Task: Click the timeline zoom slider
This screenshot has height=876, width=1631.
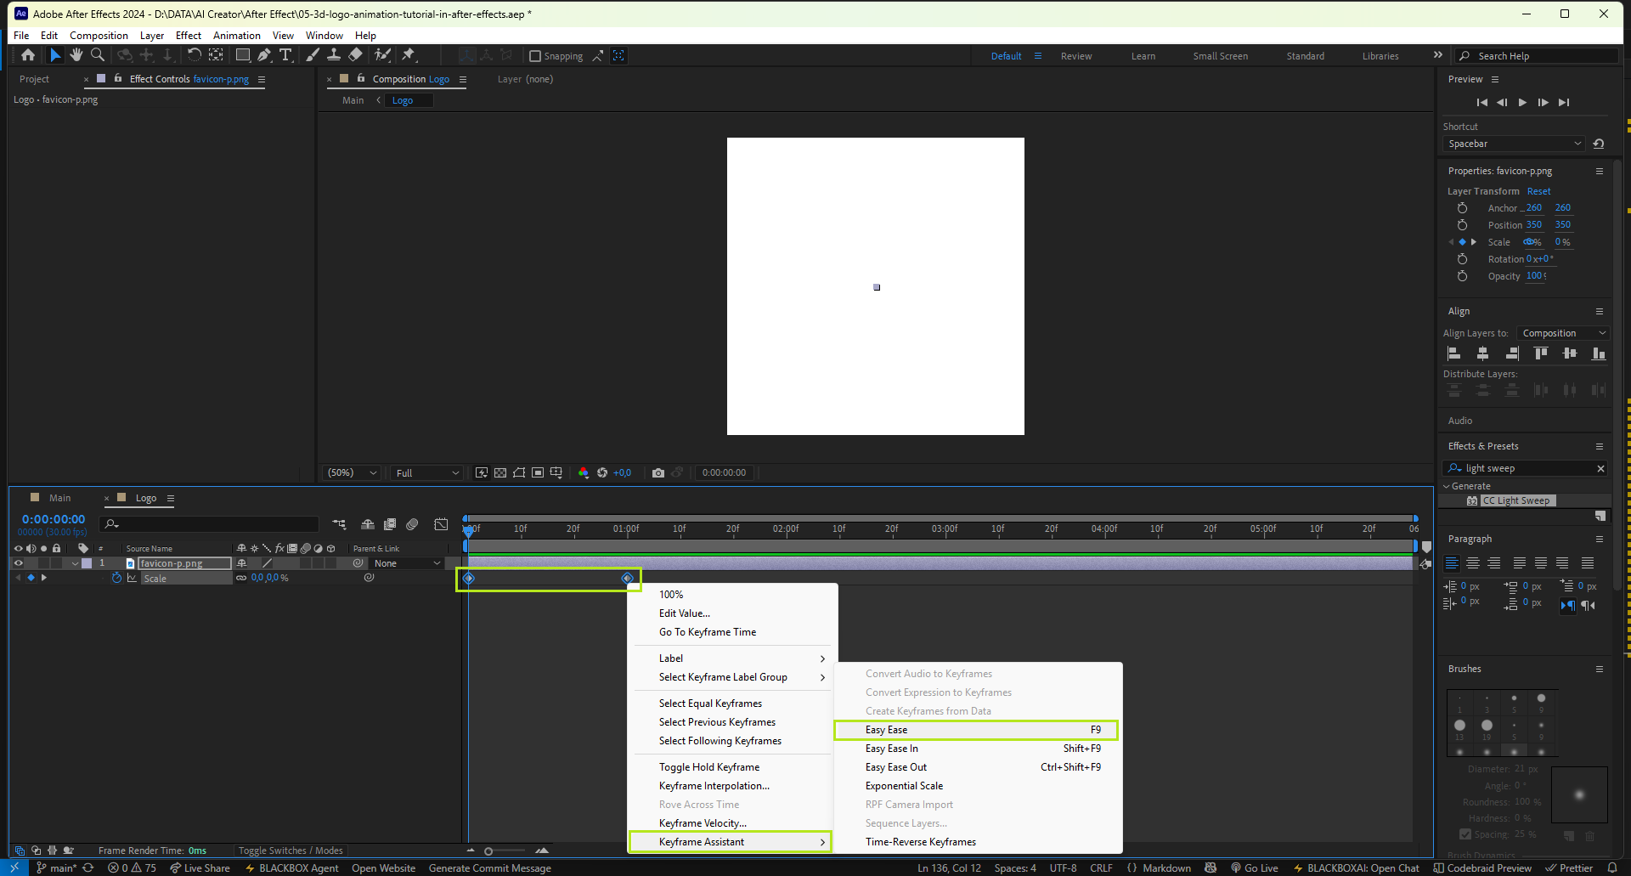Action: point(488,851)
